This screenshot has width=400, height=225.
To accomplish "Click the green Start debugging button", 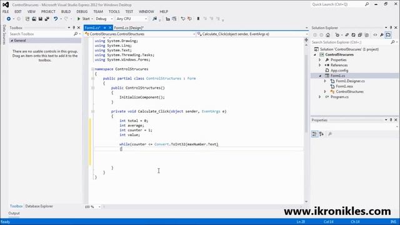I will [83, 19].
